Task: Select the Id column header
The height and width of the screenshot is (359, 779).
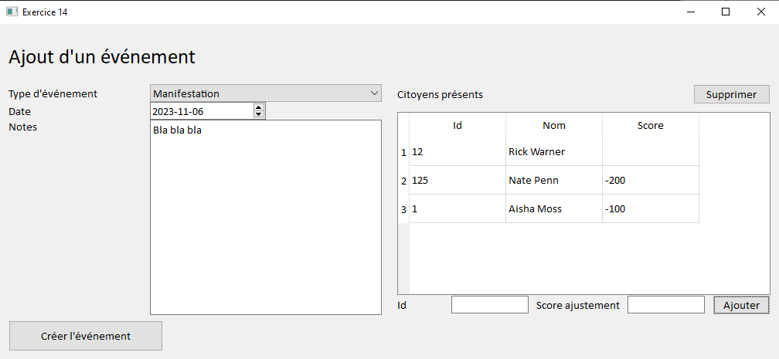Action: (458, 126)
